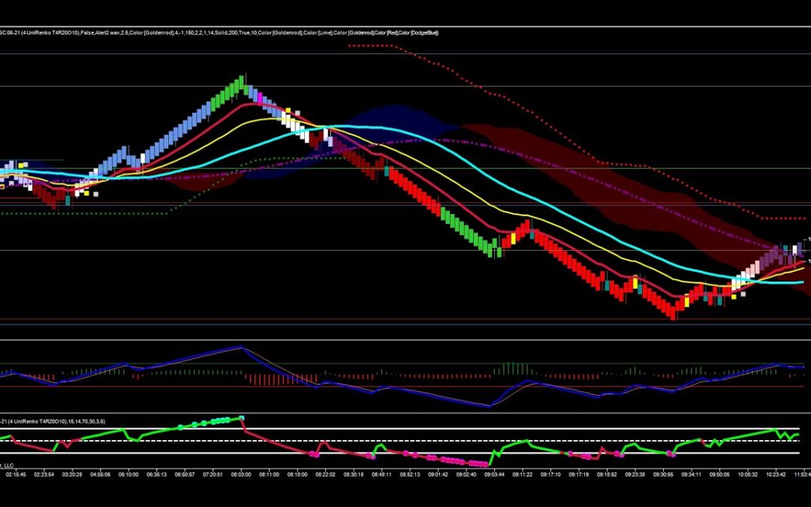Select the green dotted line at left
This screenshot has height=507, width=811.
click(x=75, y=213)
